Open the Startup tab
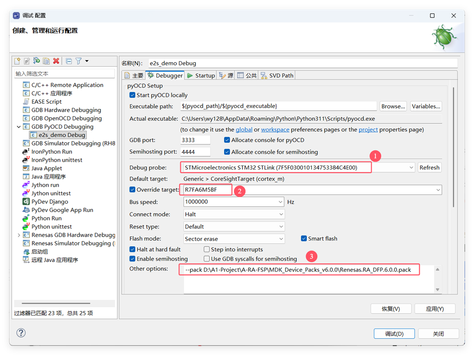This screenshot has height=355, width=474. point(201,76)
